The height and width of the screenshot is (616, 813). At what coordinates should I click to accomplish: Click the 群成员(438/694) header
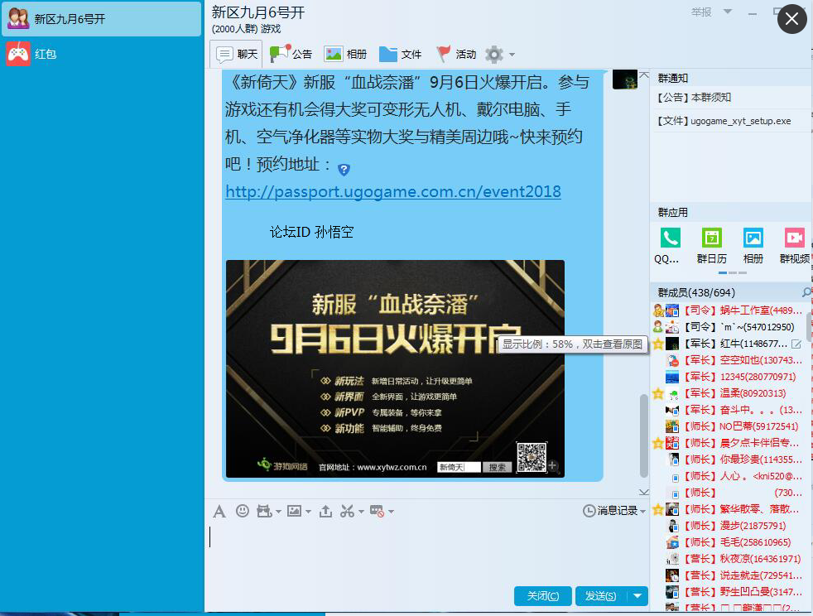[696, 292]
